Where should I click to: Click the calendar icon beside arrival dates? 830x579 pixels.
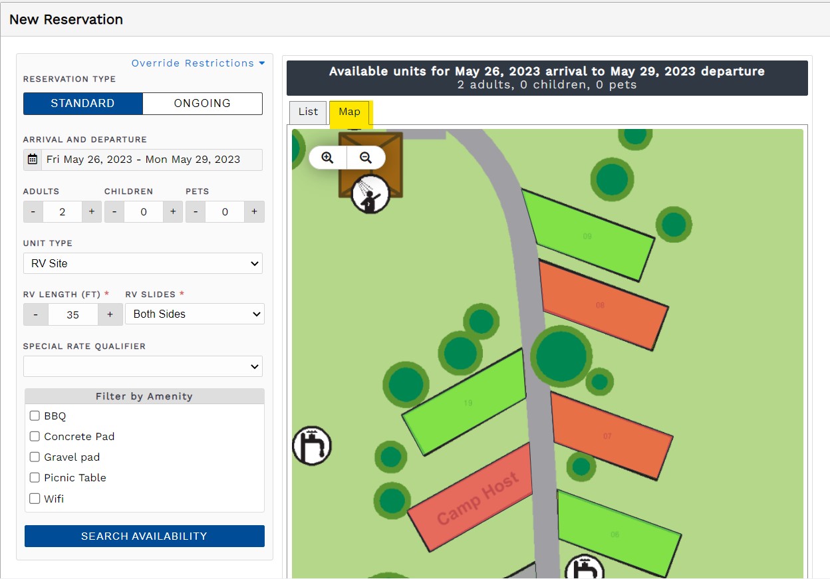[x=33, y=160]
